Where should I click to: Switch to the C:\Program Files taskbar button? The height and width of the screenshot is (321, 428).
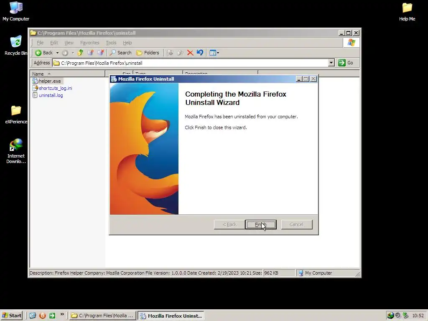pos(102,316)
